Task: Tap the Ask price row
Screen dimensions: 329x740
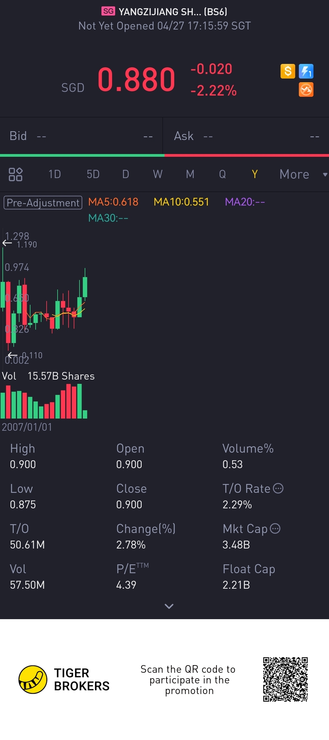Action: pyautogui.click(x=246, y=136)
